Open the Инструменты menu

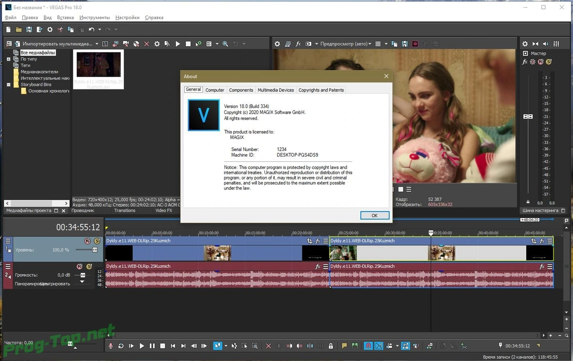pos(95,18)
